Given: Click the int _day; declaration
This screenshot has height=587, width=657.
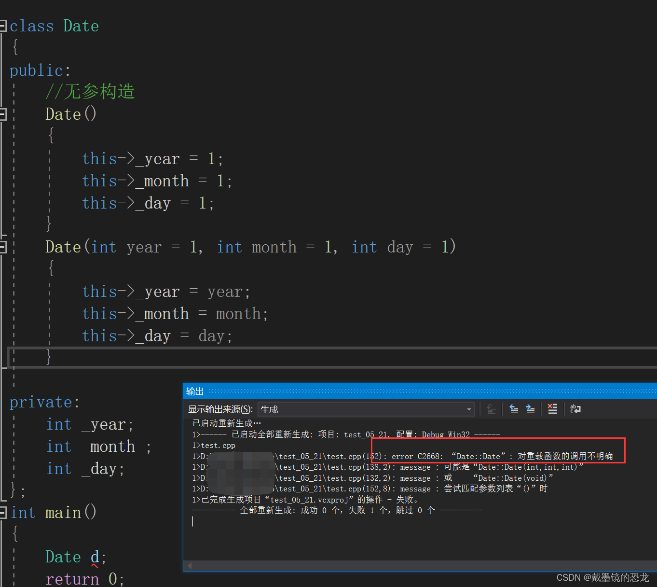Looking at the screenshot, I should point(85,469).
